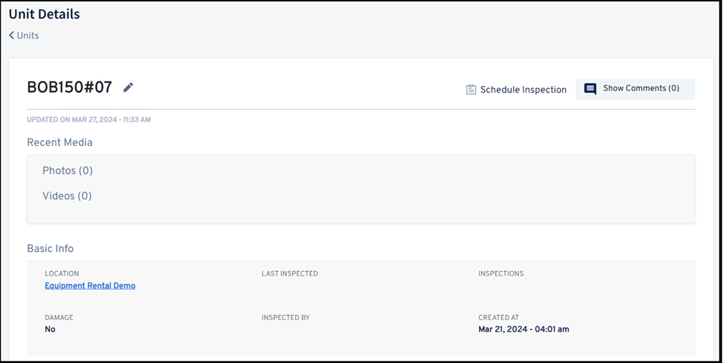This screenshot has width=723, height=363.
Task: Go back via the Units link text
Action: [28, 36]
